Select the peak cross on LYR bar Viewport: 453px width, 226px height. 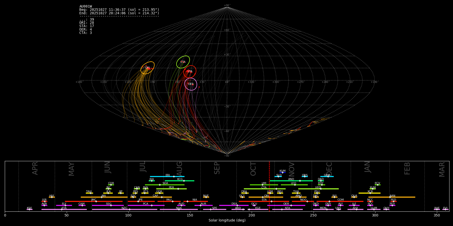(x=45, y=201)
